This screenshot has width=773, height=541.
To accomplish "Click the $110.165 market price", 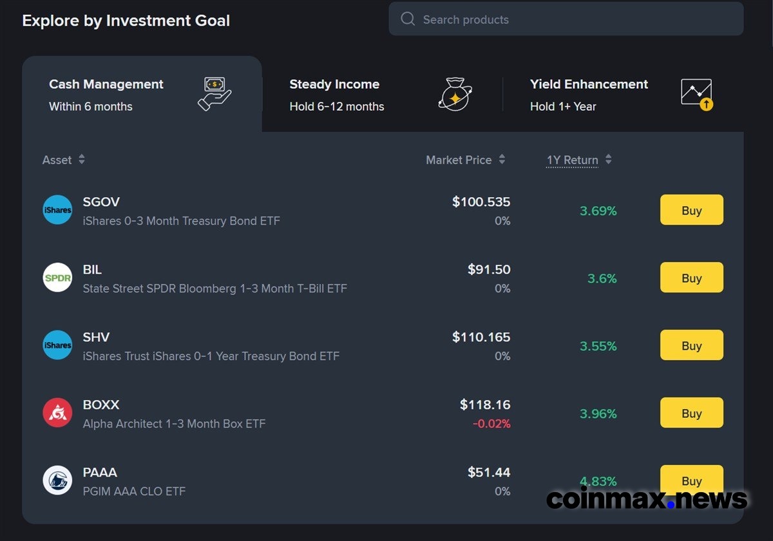I will (x=481, y=337).
